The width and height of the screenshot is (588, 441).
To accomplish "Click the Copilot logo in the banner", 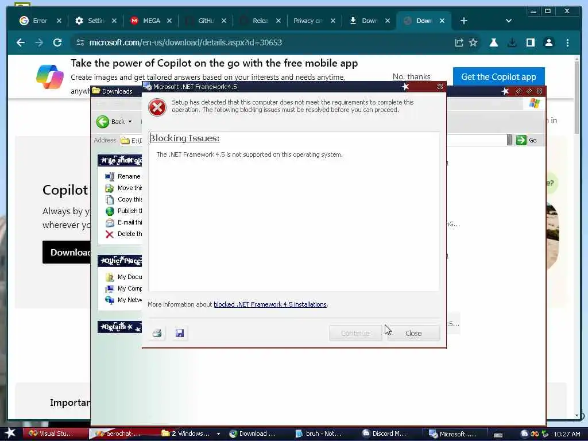I will pos(49,76).
